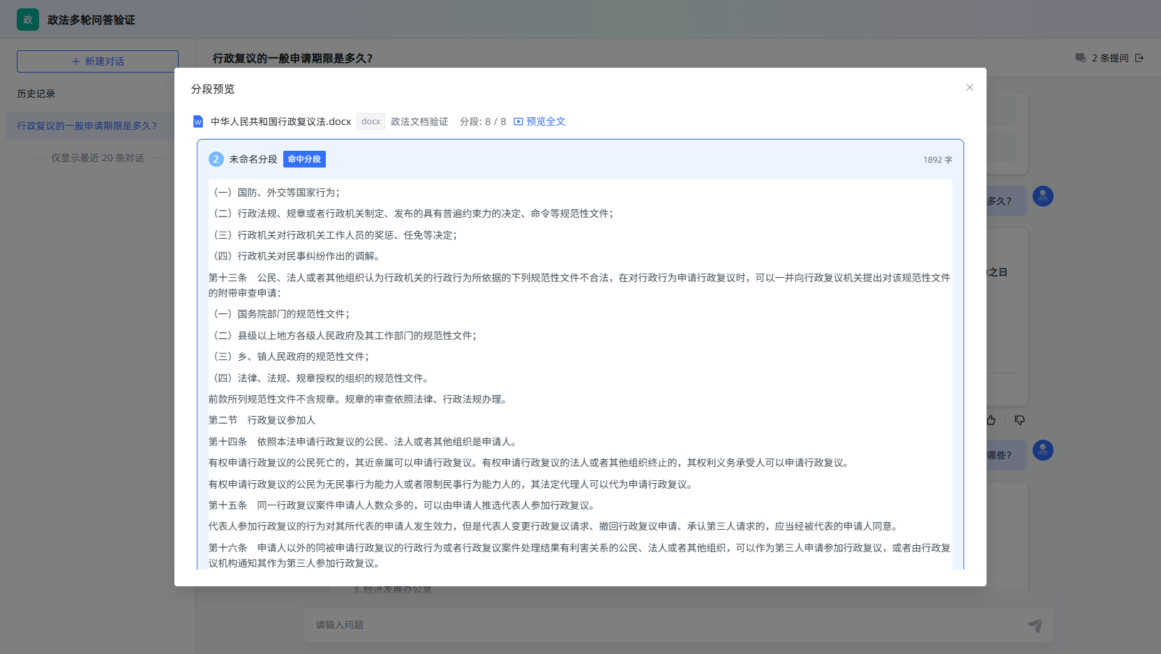Click the docx file type tag
Image resolution: width=1161 pixels, height=654 pixels.
click(370, 121)
